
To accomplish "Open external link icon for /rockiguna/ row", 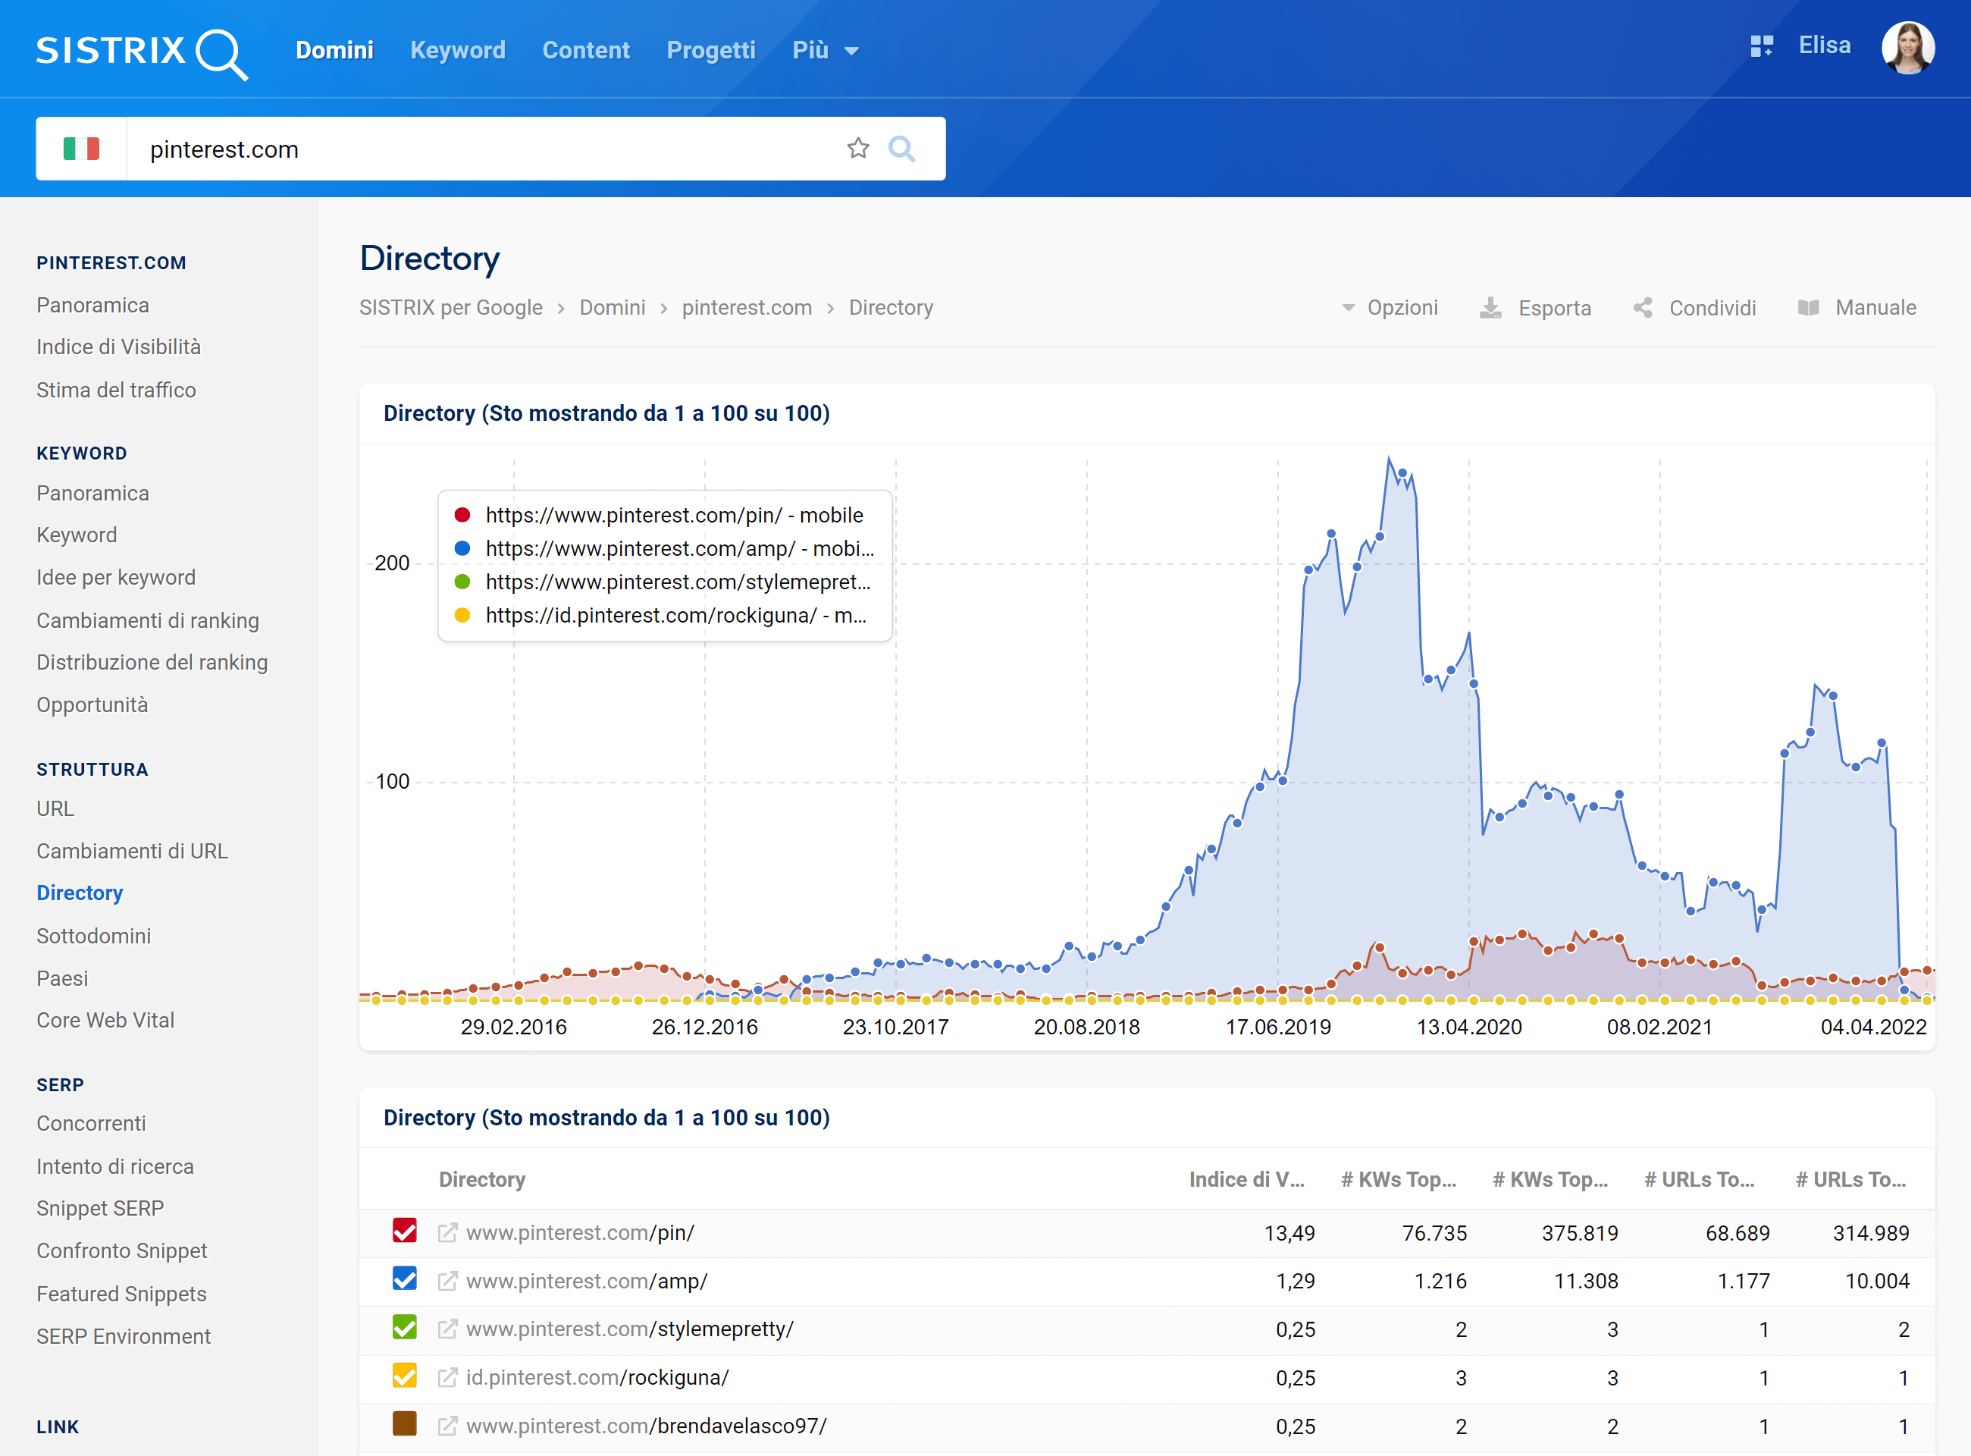I will pyautogui.click(x=447, y=1378).
